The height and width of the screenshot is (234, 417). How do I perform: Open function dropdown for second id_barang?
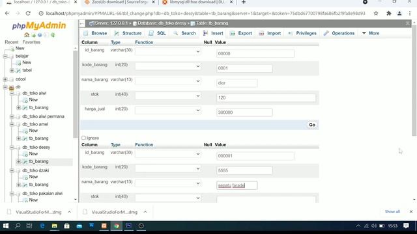click(168, 154)
